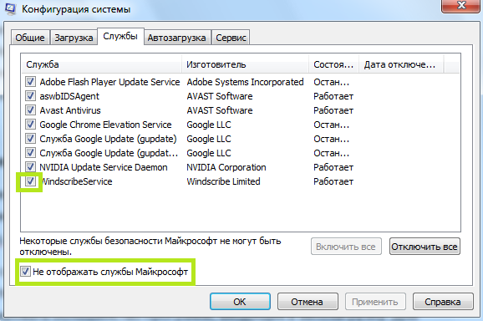Click the Отмена button
Viewport: 483px width, 321px height.
[x=308, y=302]
